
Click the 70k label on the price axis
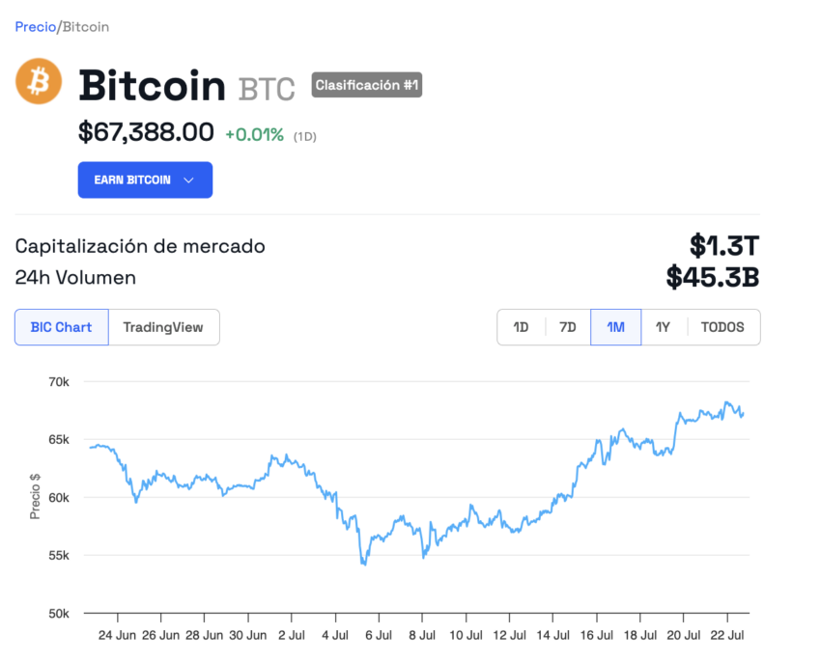(x=58, y=382)
